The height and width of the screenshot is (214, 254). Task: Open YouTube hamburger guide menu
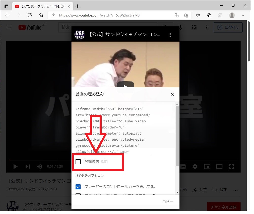click(9, 27)
